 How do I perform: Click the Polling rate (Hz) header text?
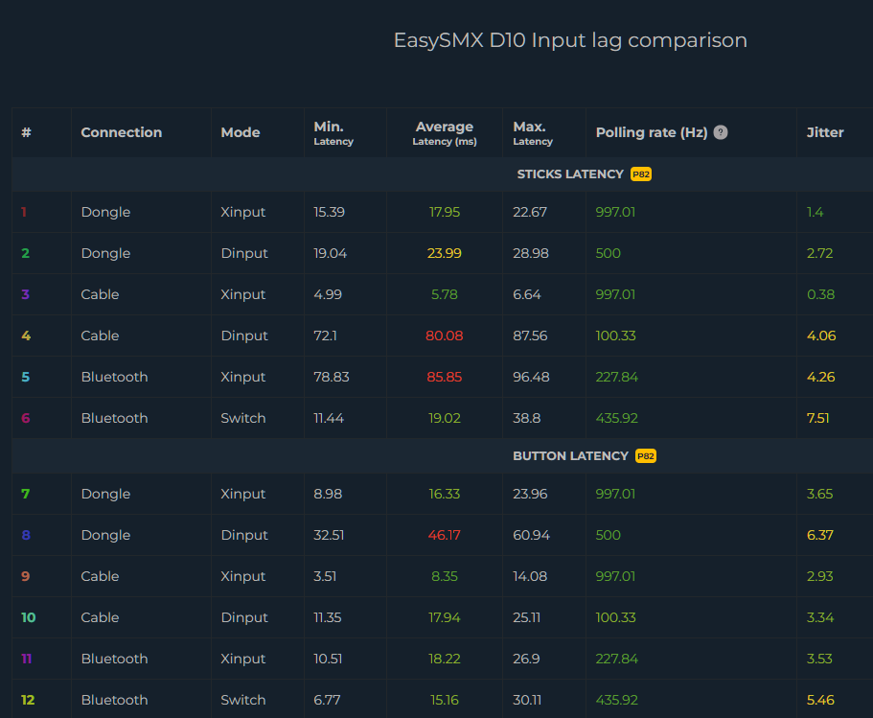click(652, 132)
